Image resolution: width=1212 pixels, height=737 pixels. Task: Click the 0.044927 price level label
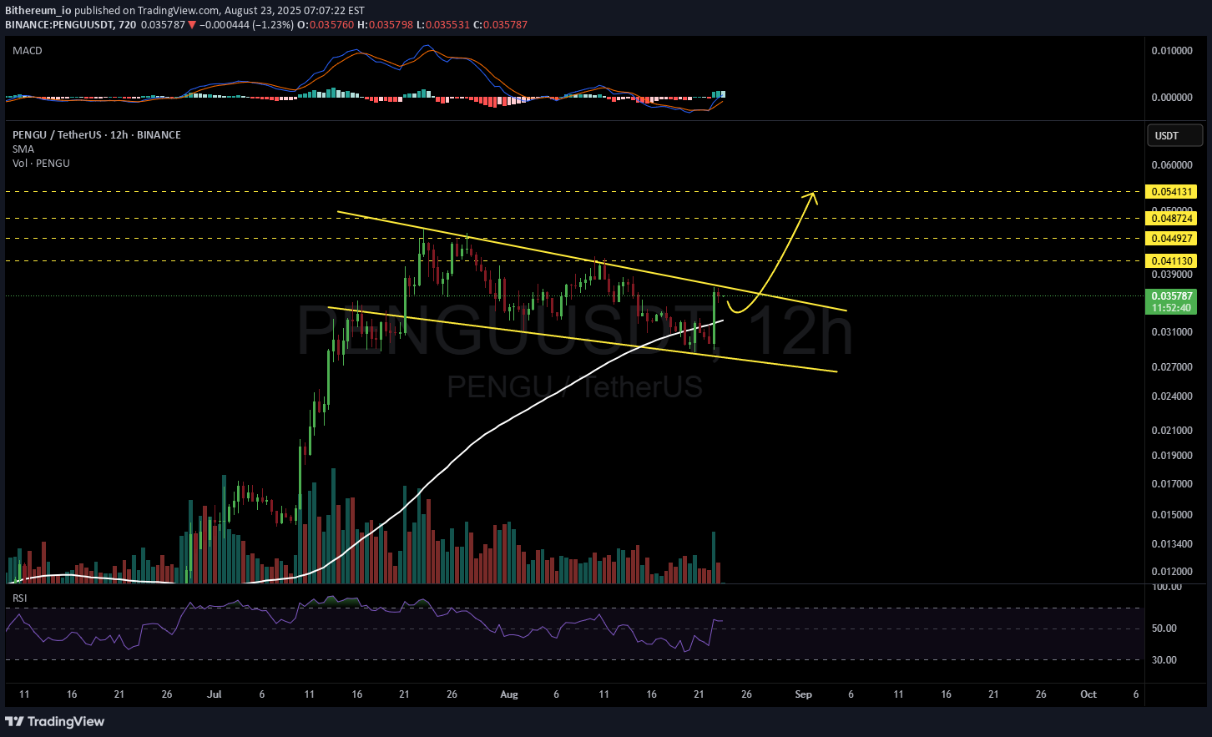click(1172, 239)
